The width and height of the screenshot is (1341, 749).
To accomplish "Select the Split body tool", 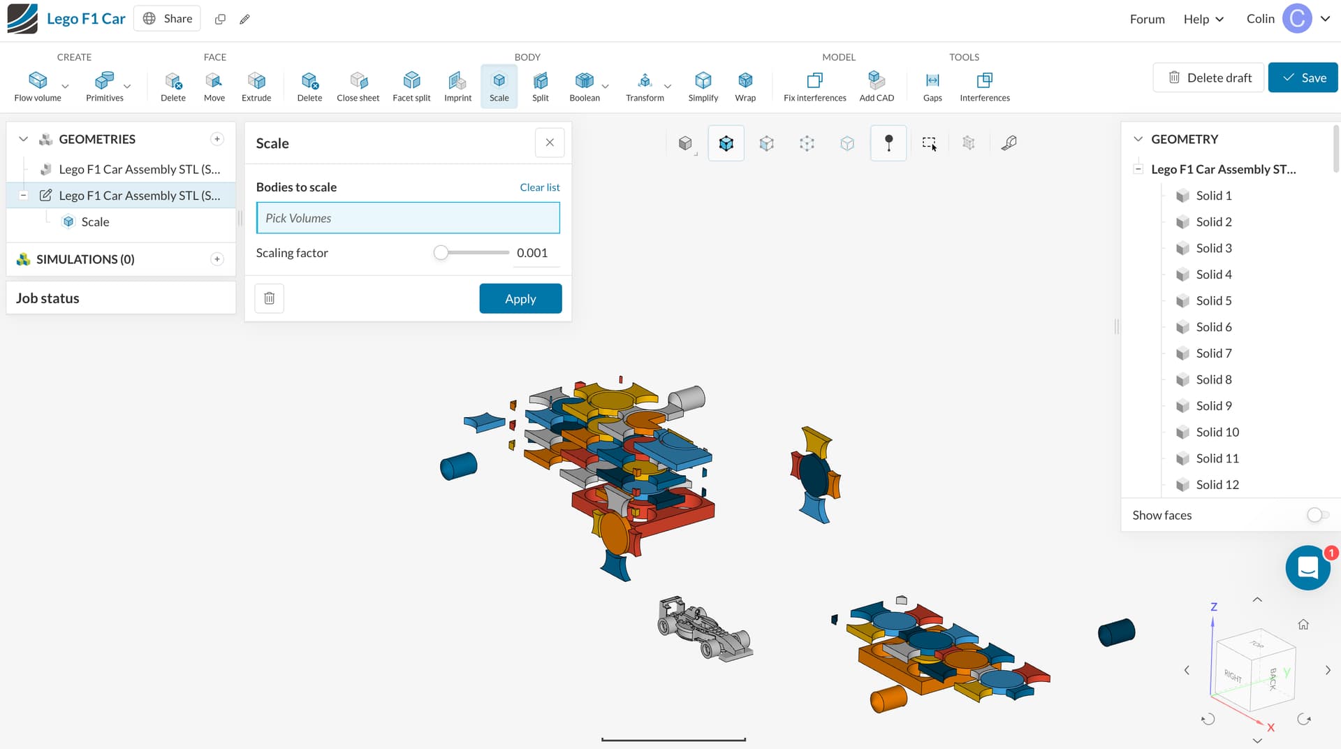I will [x=541, y=86].
